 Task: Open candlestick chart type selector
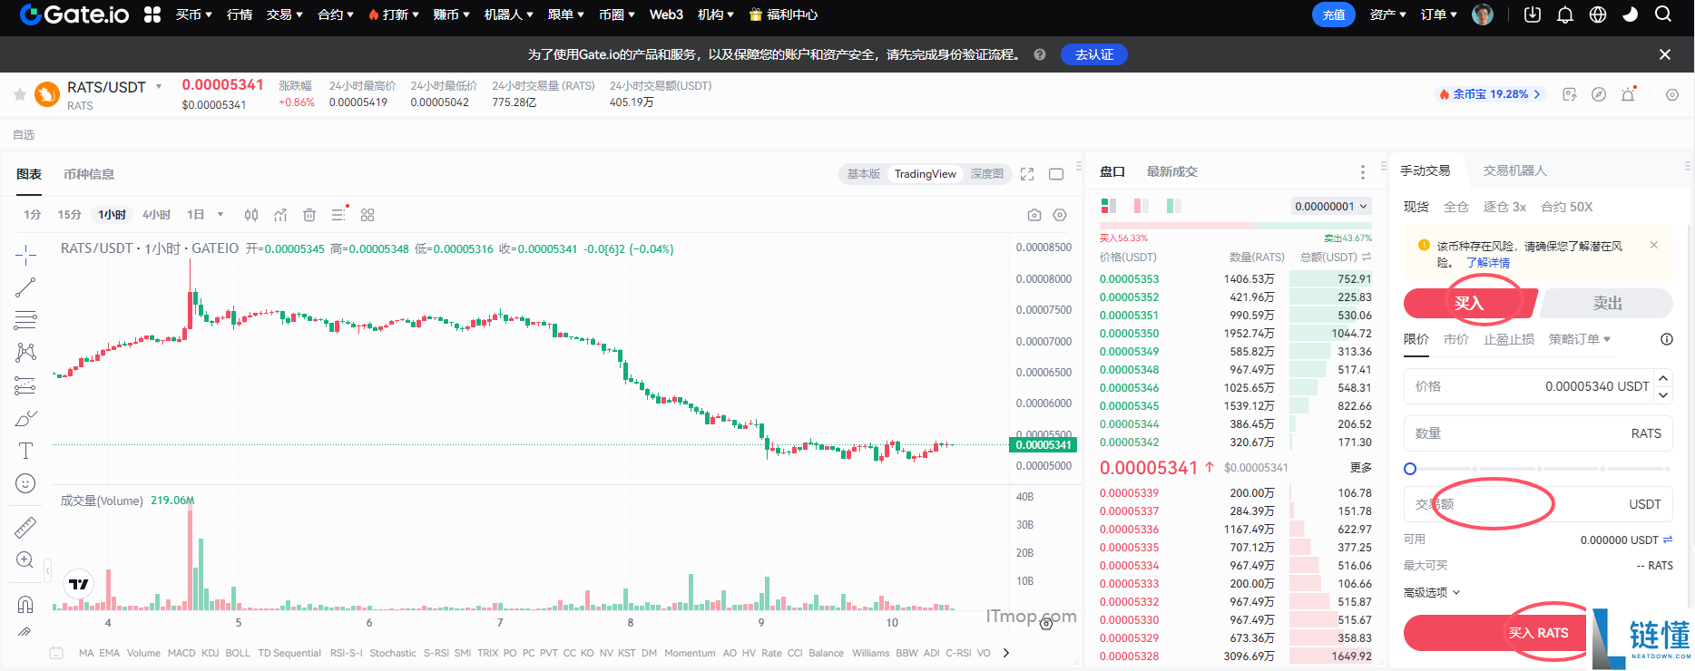coord(251,215)
